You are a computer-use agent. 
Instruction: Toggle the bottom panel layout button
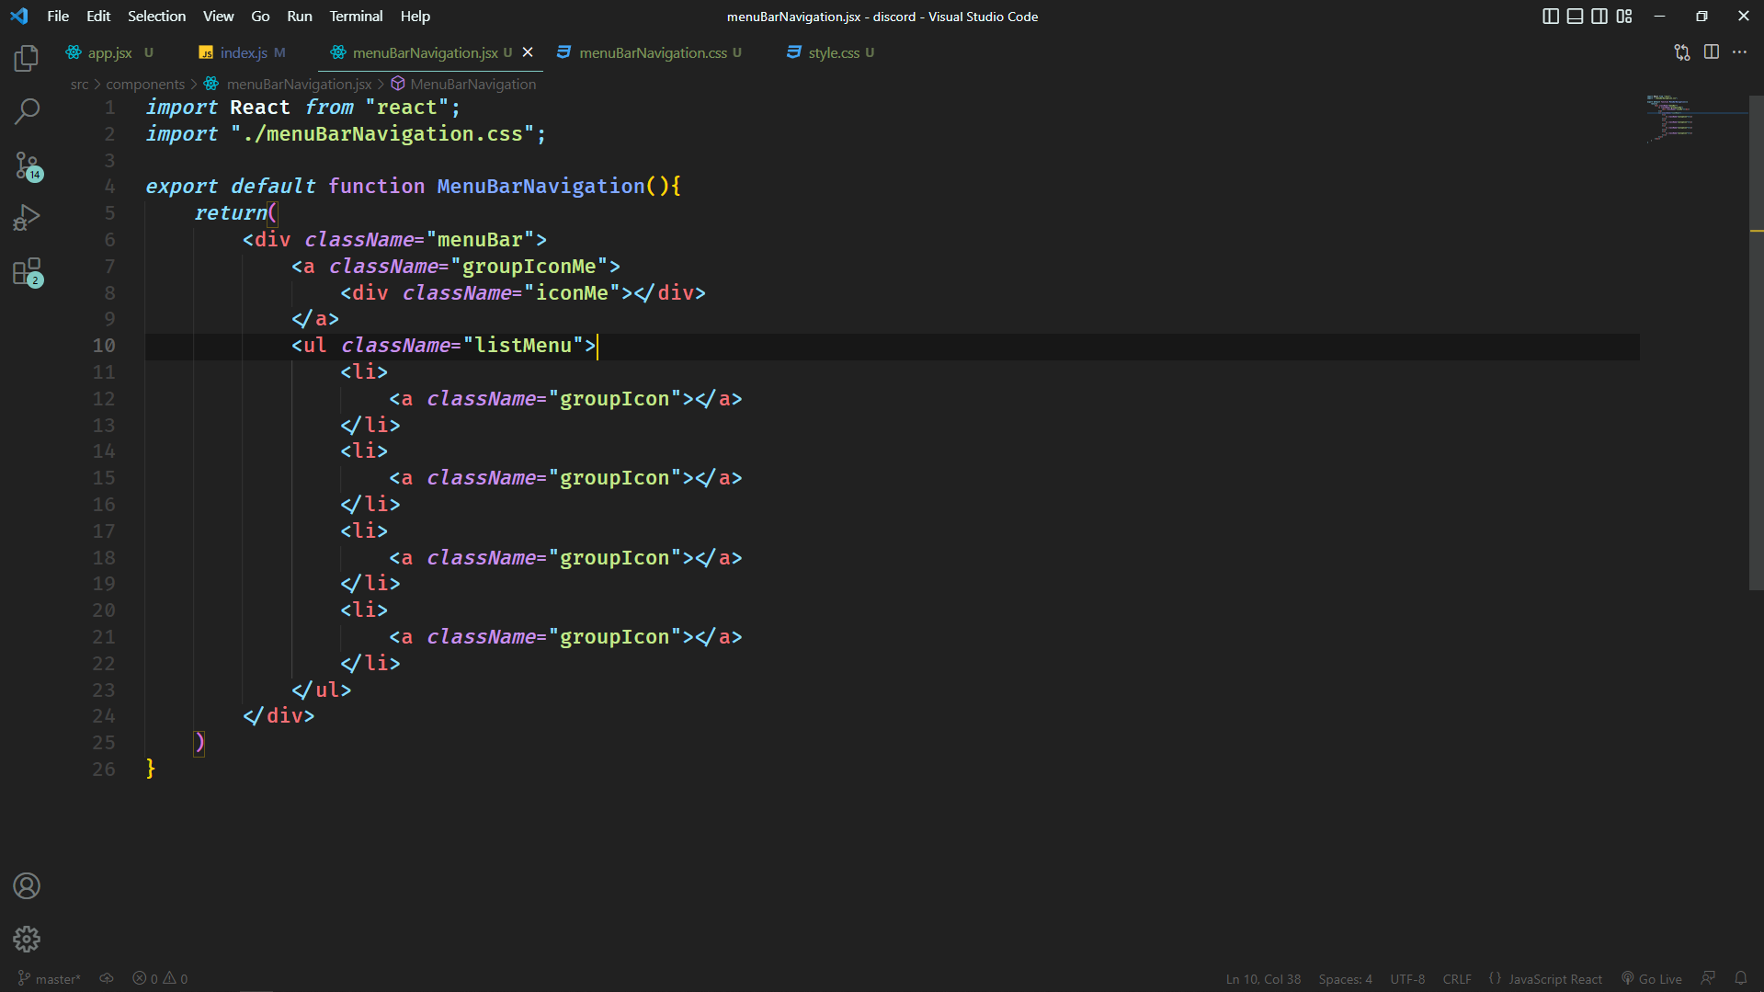pyautogui.click(x=1575, y=17)
